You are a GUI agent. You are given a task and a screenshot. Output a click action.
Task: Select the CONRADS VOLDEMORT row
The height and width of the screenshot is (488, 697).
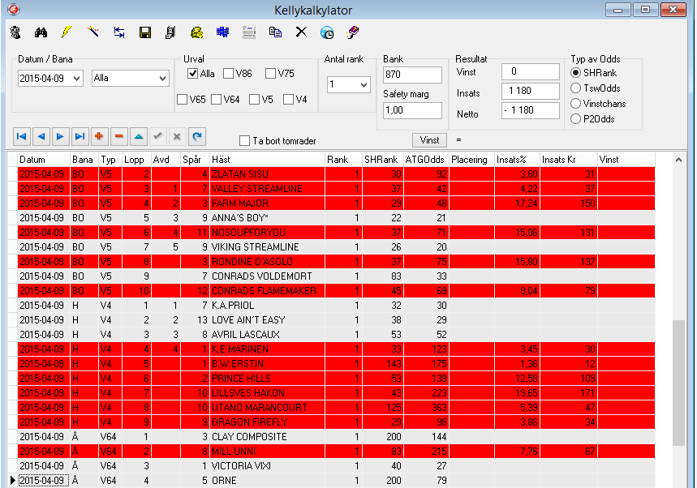tap(337, 276)
